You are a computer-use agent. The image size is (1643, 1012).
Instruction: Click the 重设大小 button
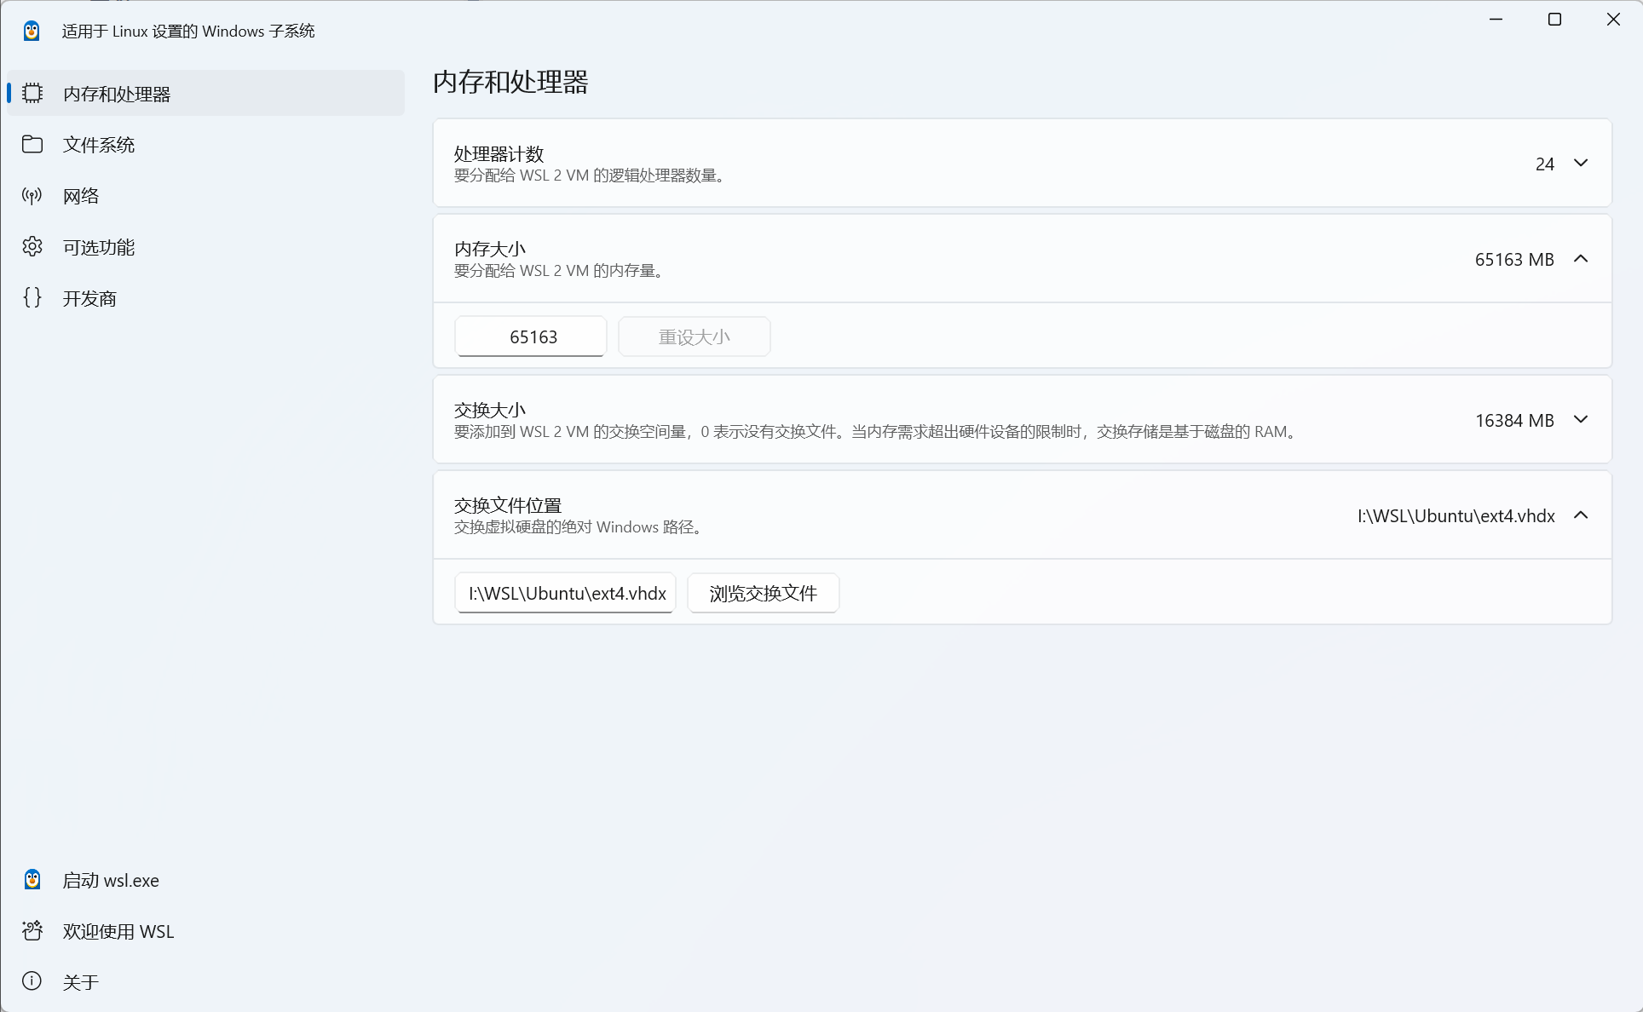point(694,336)
